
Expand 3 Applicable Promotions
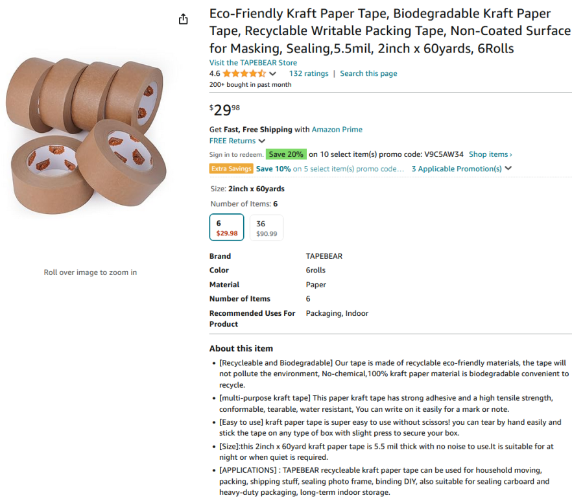(462, 169)
